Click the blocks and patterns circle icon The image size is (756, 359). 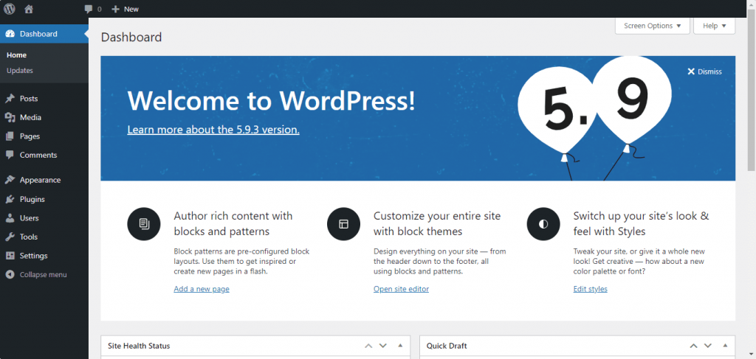144,224
